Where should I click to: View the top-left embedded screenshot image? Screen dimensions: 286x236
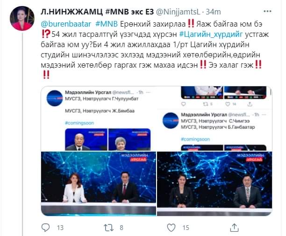(99, 118)
